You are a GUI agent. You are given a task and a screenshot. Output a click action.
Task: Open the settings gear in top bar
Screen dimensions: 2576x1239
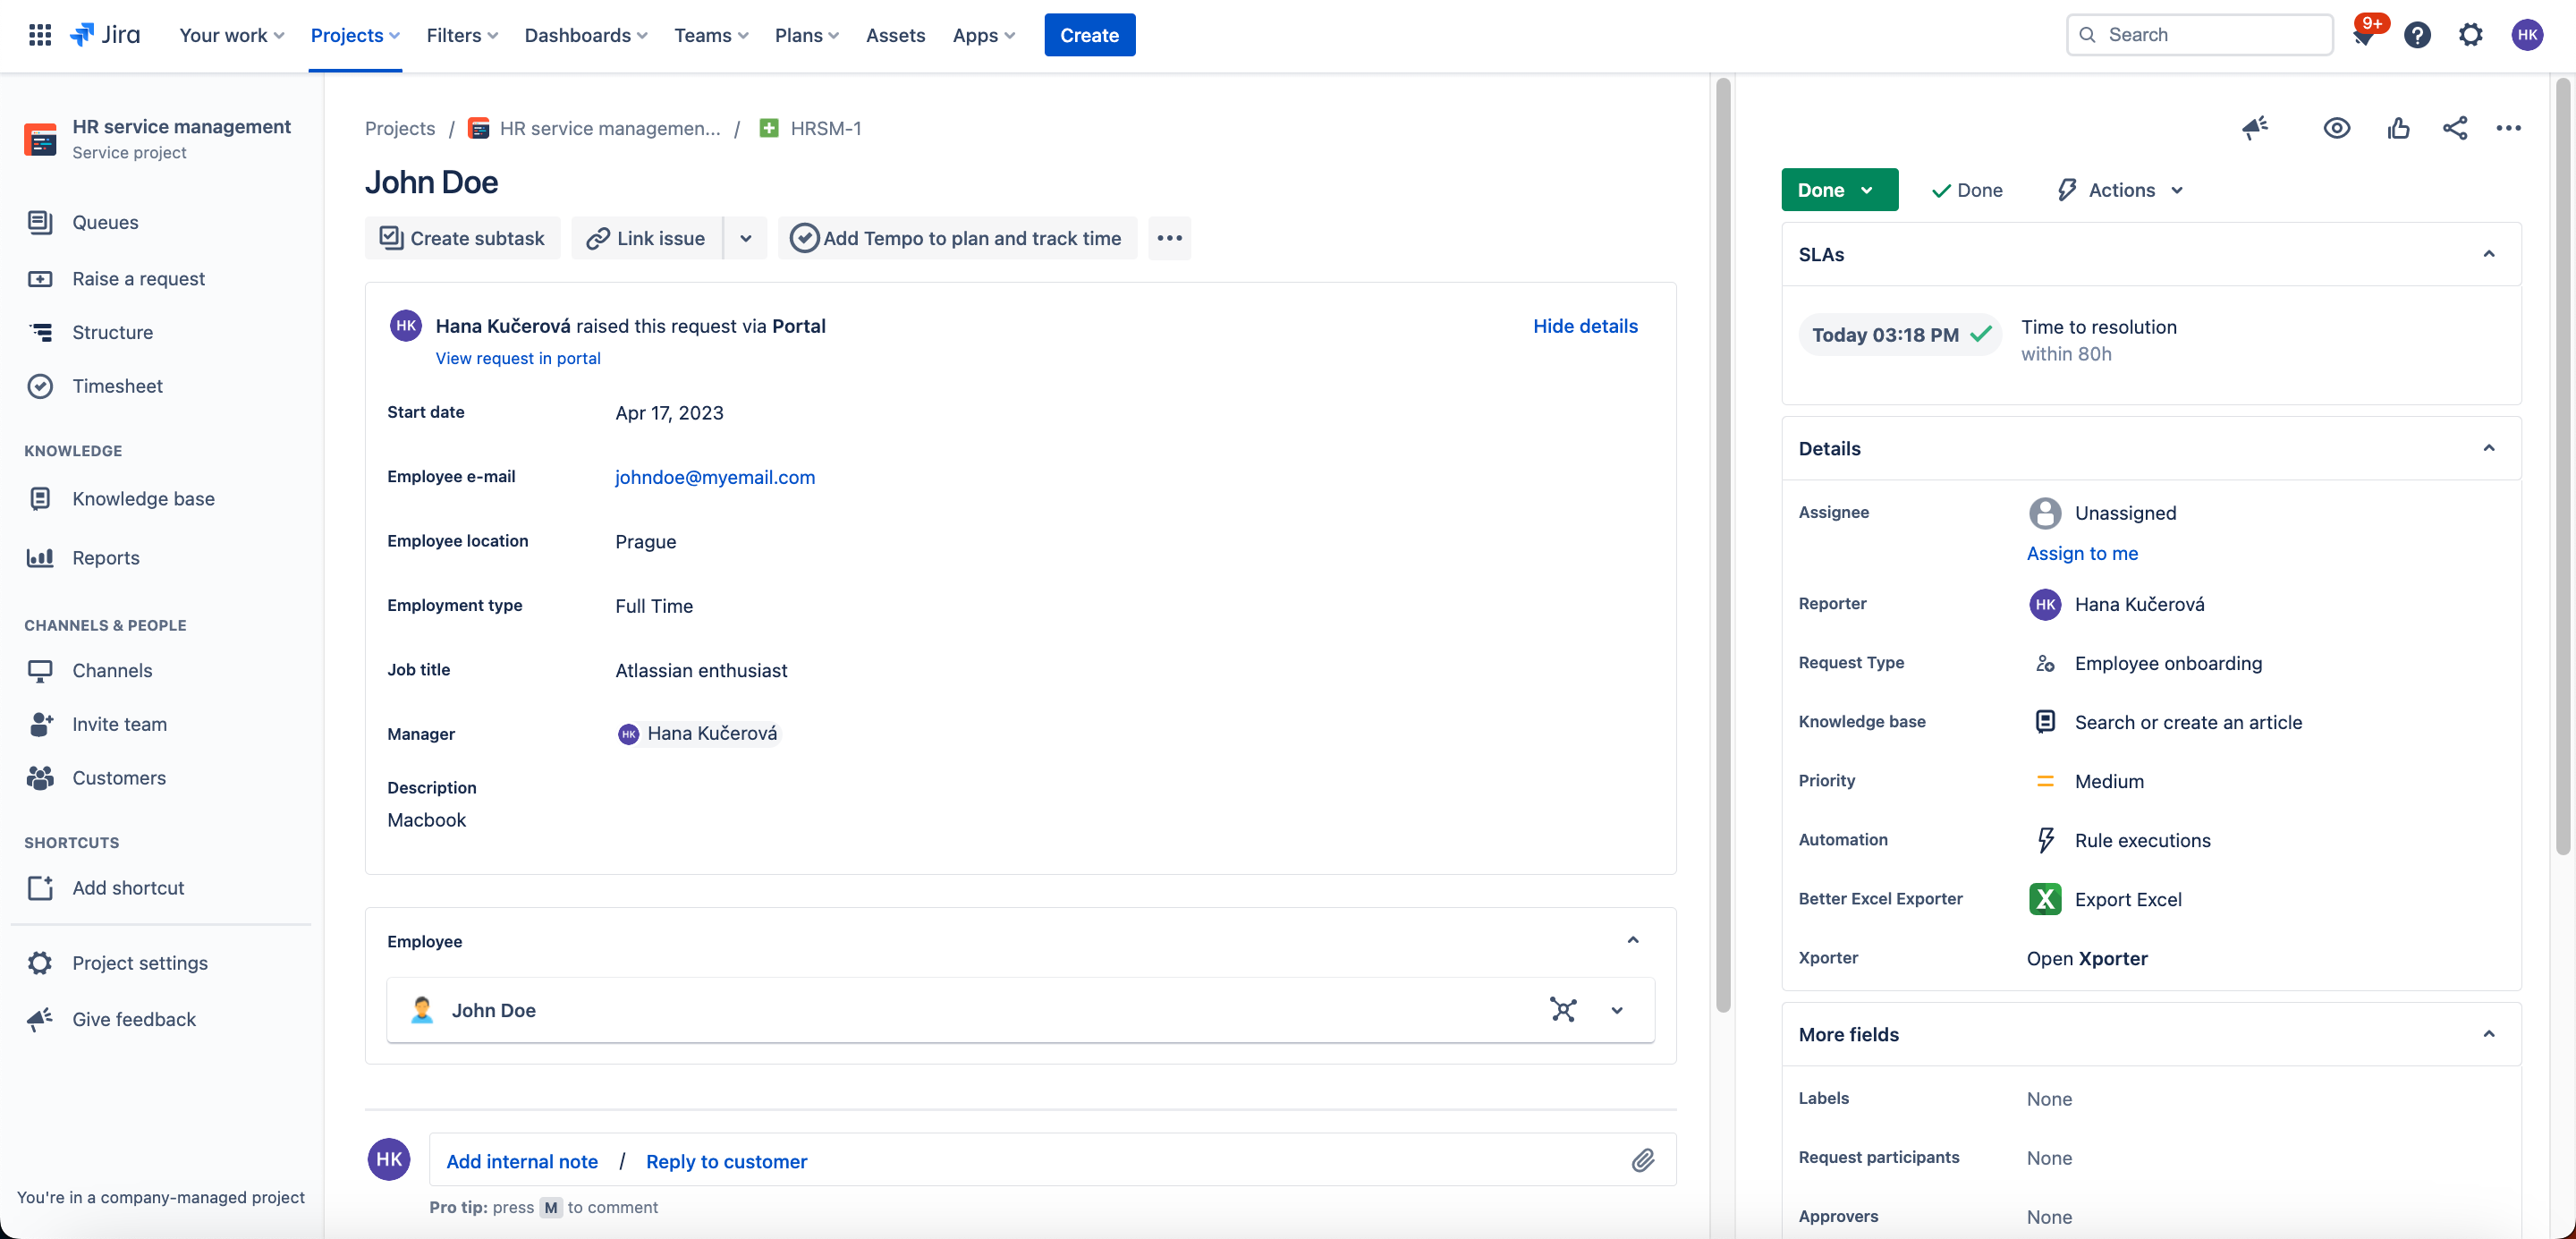click(x=2470, y=35)
